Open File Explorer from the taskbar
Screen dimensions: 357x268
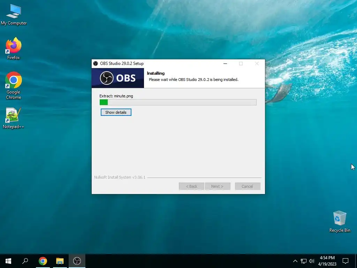pos(60,261)
